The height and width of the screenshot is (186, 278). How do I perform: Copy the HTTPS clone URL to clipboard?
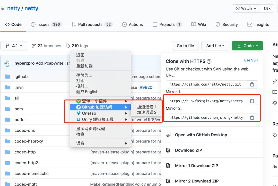click(251, 84)
